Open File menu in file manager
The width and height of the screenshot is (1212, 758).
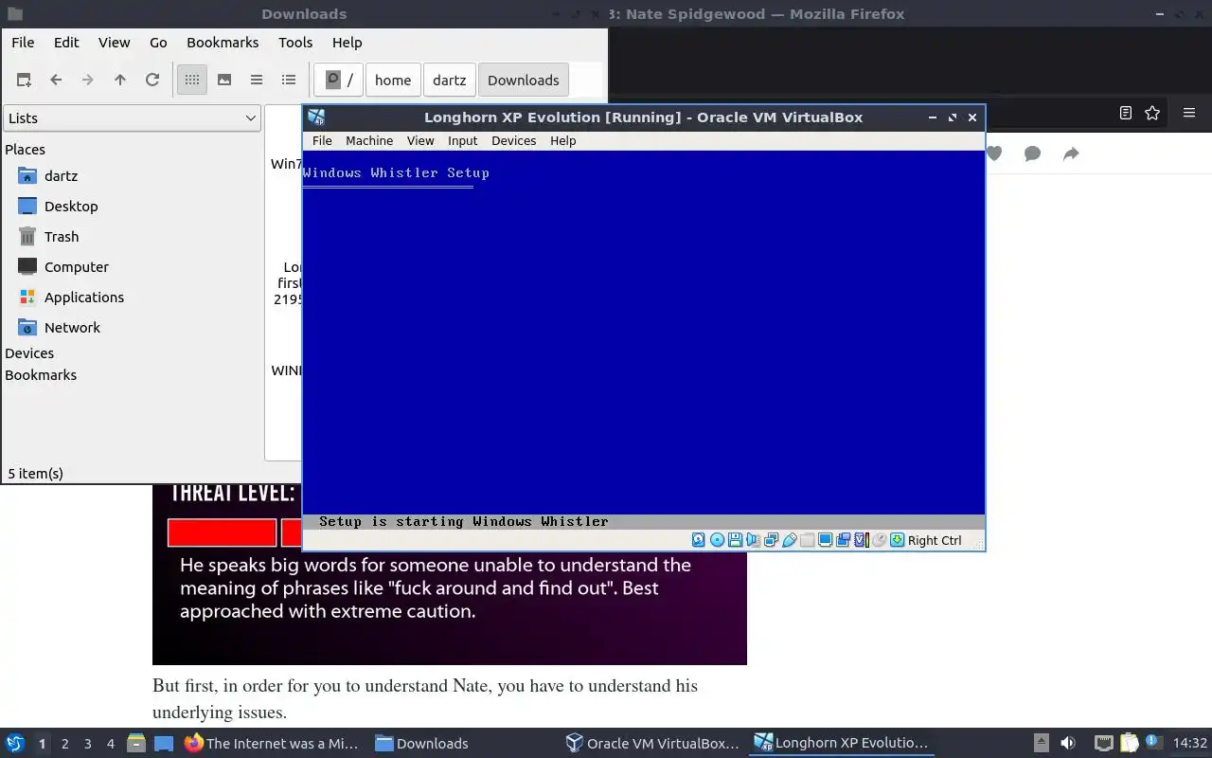[x=23, y=43]
